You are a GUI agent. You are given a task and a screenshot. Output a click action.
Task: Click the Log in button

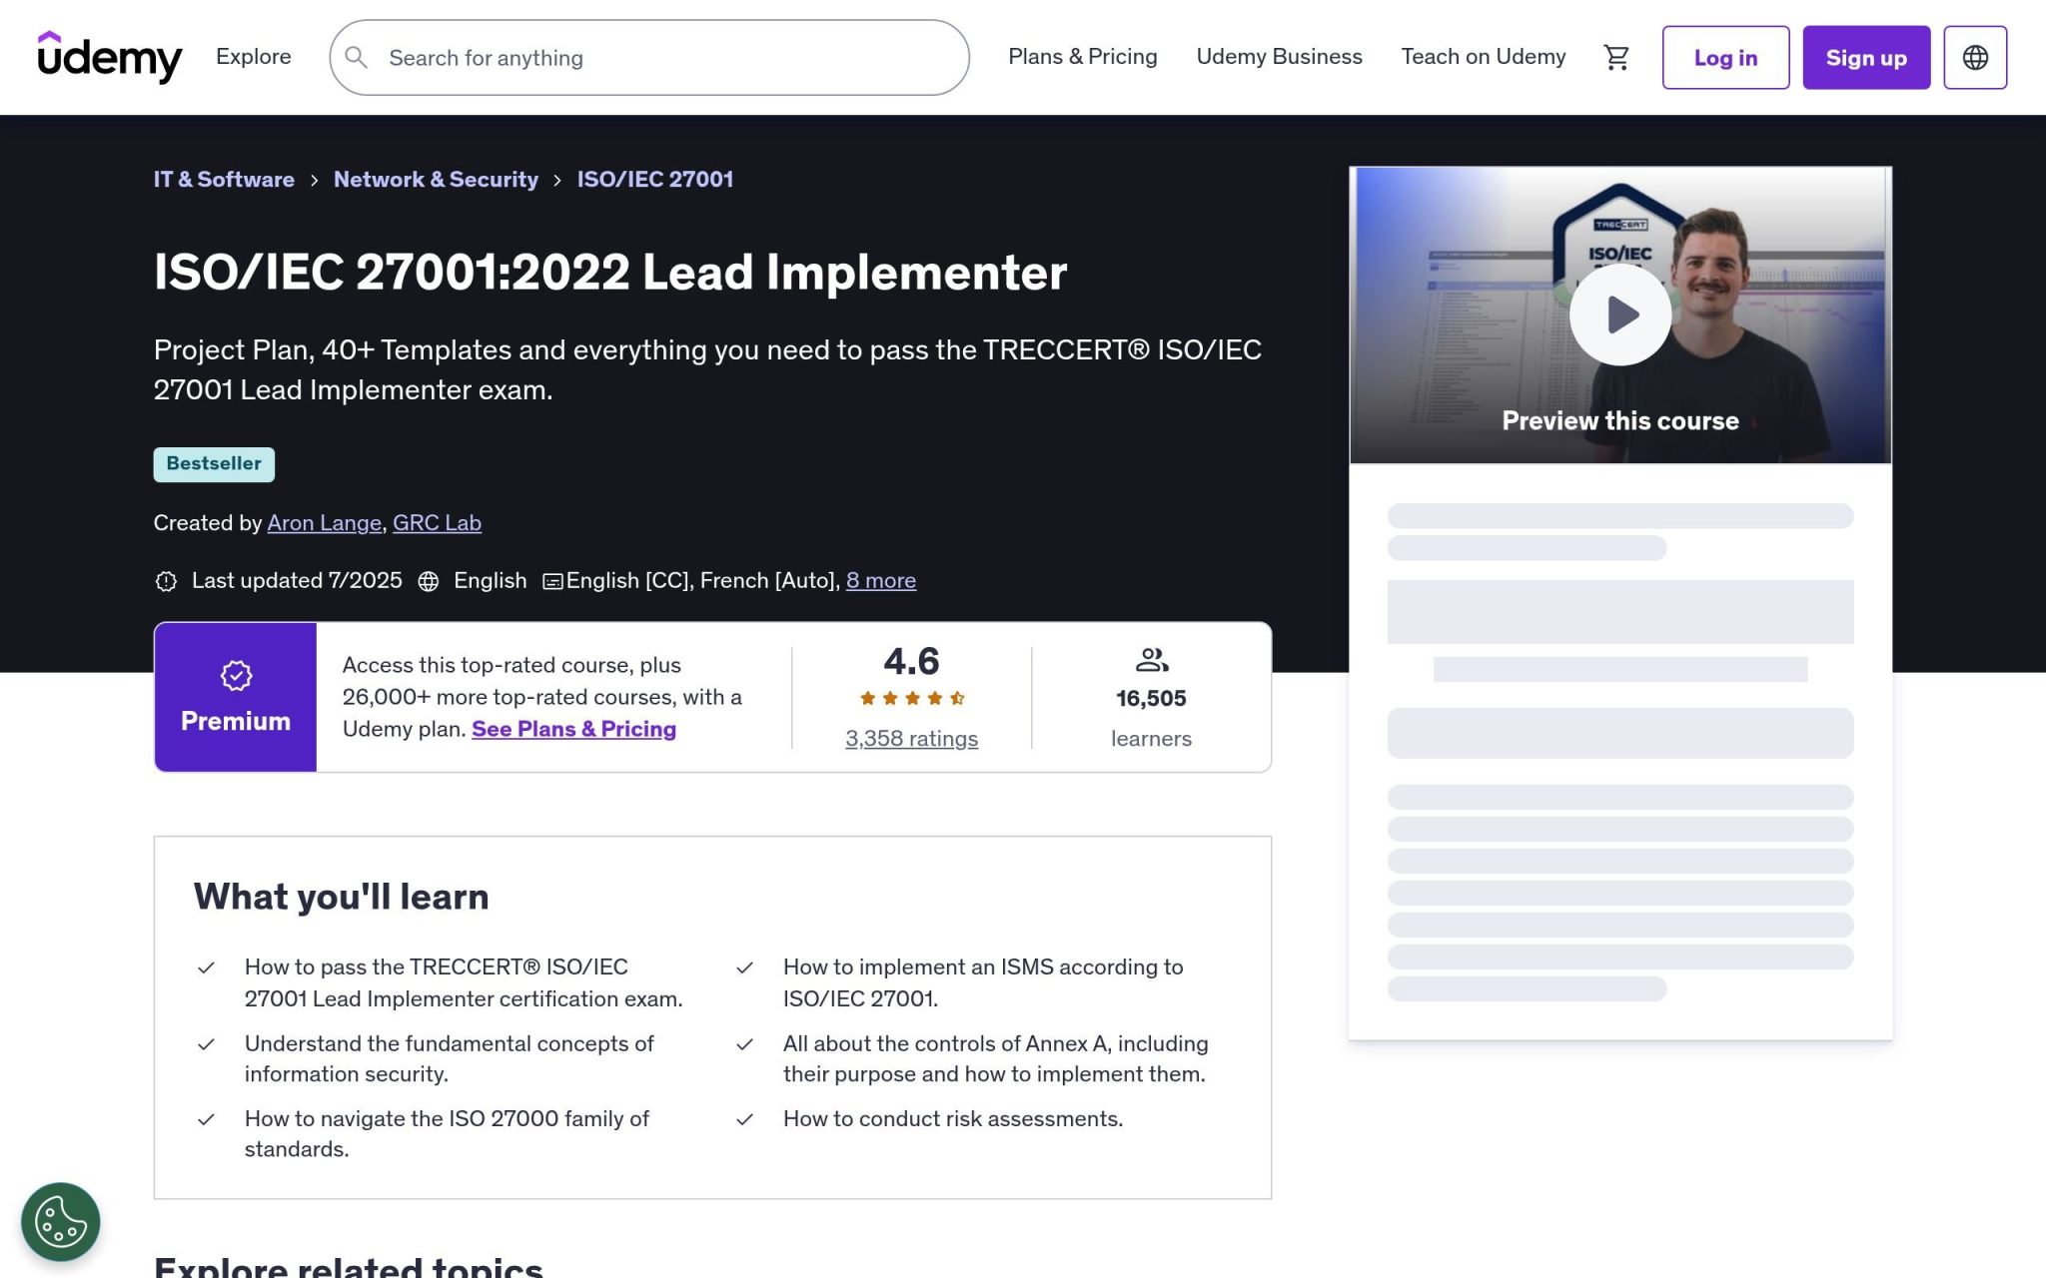(x=1725, y=57)
